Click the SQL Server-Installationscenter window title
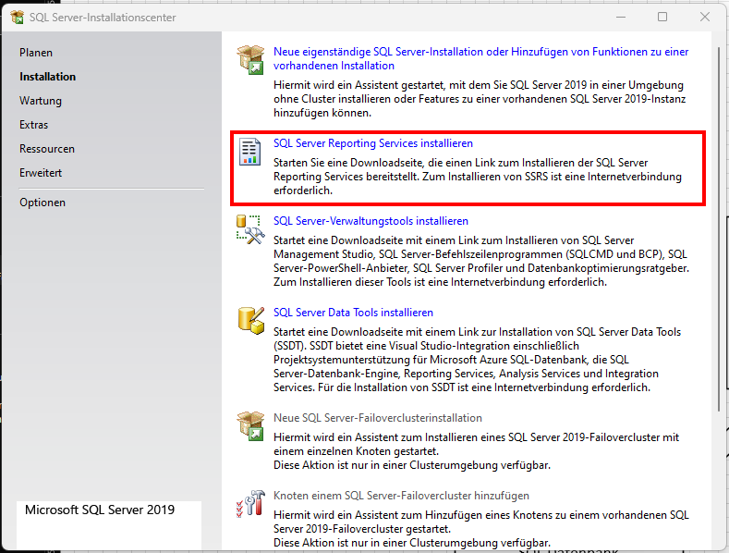This screenshot has height=553, width=729. [x=103, y=18]
